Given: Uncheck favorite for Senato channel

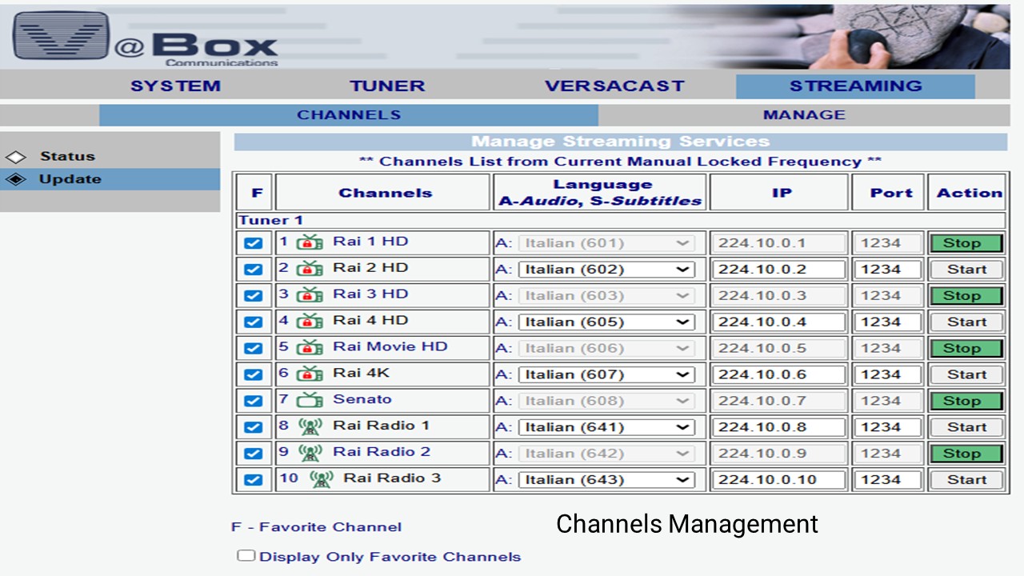Looking at the screenshot, I should click(253, 401).
